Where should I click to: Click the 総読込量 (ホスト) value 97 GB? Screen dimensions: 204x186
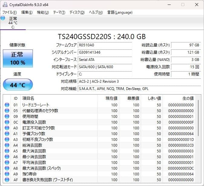tap(186, 45)
